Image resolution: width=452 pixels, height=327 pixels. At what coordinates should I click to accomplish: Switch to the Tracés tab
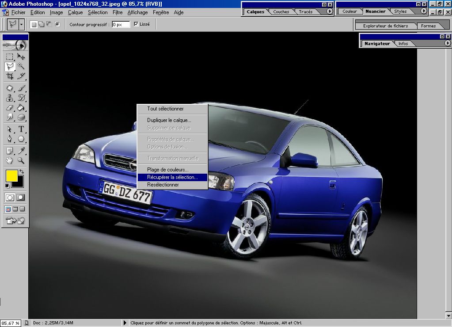click(x=306, y=12)
